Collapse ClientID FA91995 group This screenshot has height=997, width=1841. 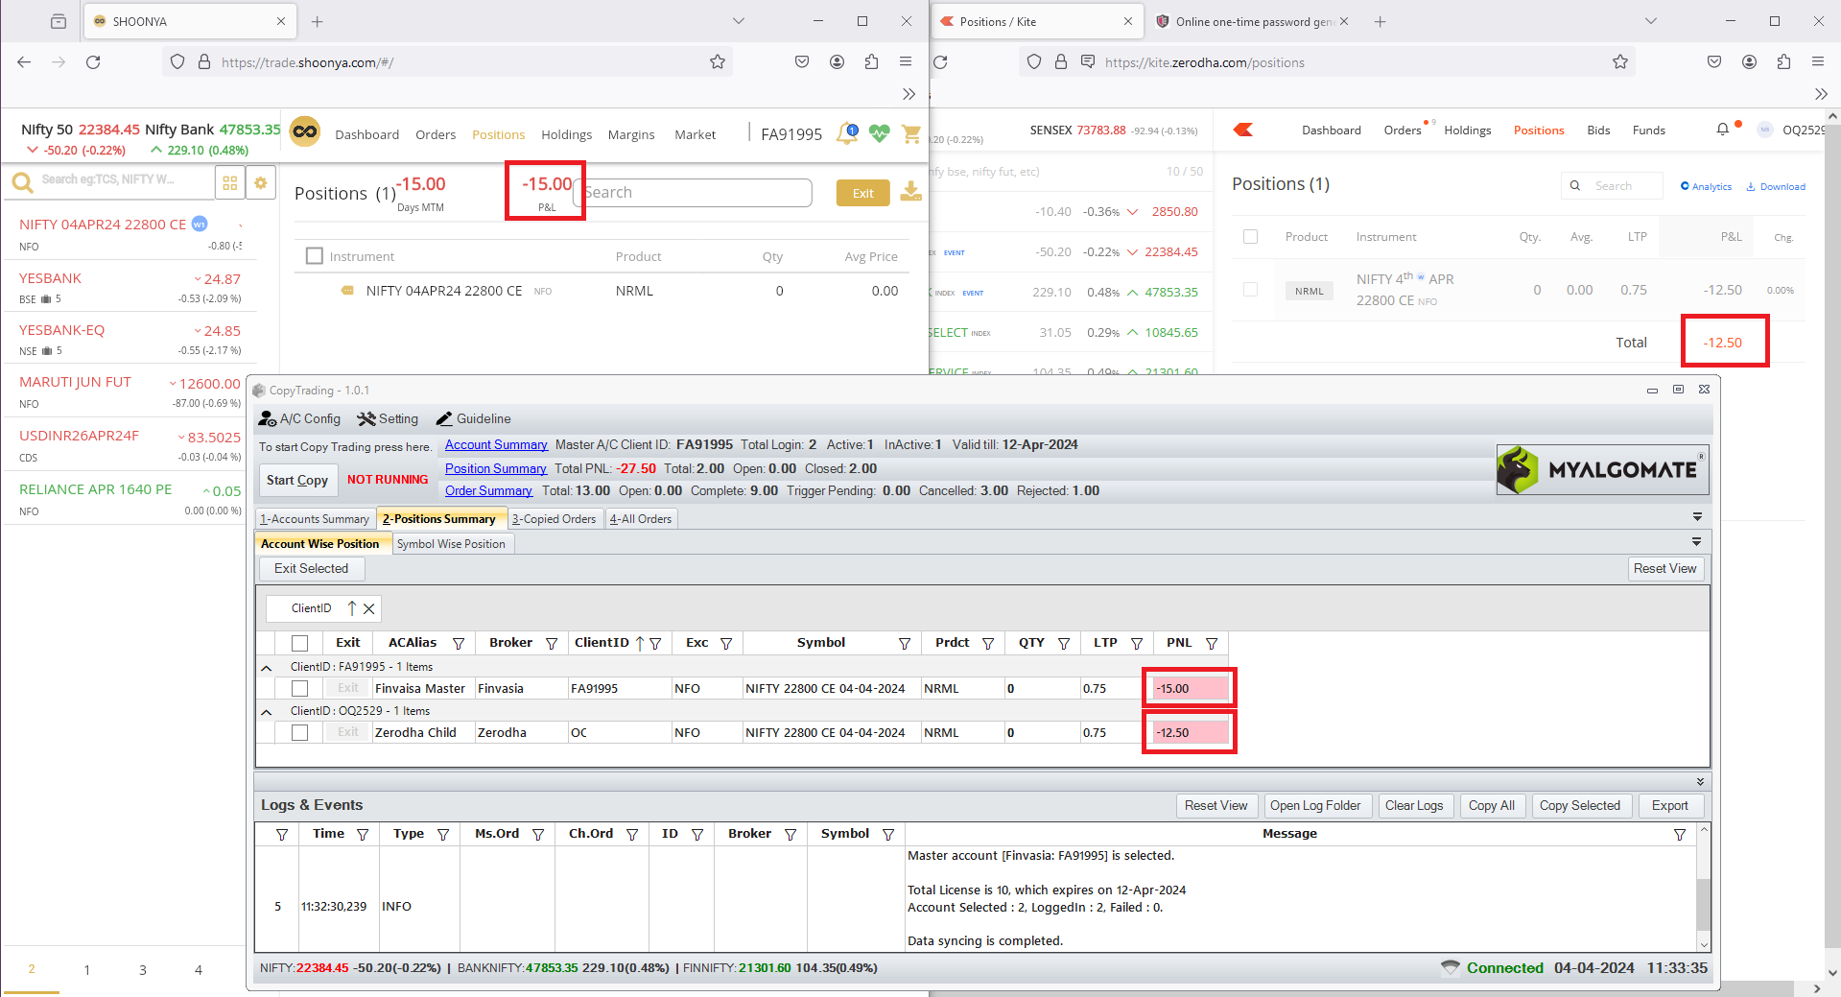tap(267, 668)
